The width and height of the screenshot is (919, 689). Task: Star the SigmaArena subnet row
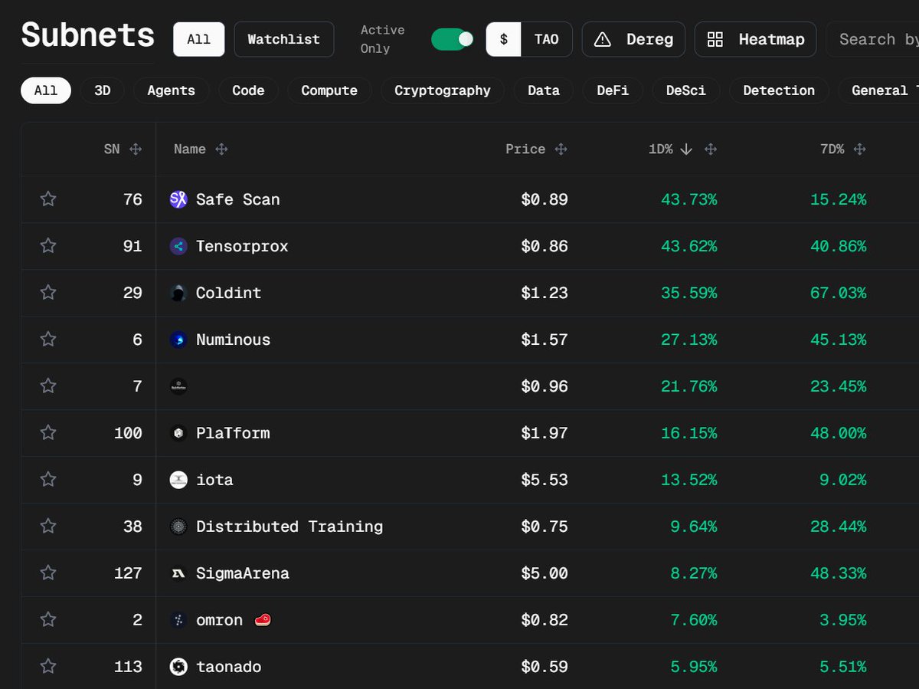(48, 573)
